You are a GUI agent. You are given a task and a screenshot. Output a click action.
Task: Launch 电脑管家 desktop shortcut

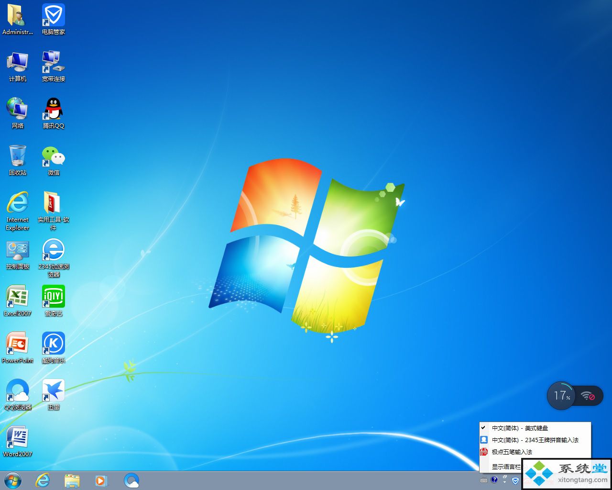(x=54, y=20)
